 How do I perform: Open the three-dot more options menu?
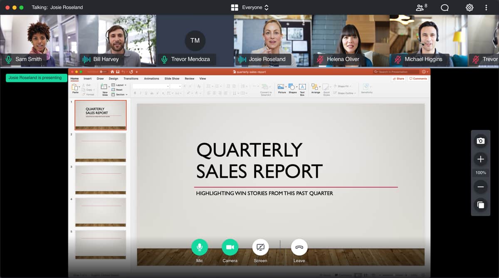coord(486,7)
